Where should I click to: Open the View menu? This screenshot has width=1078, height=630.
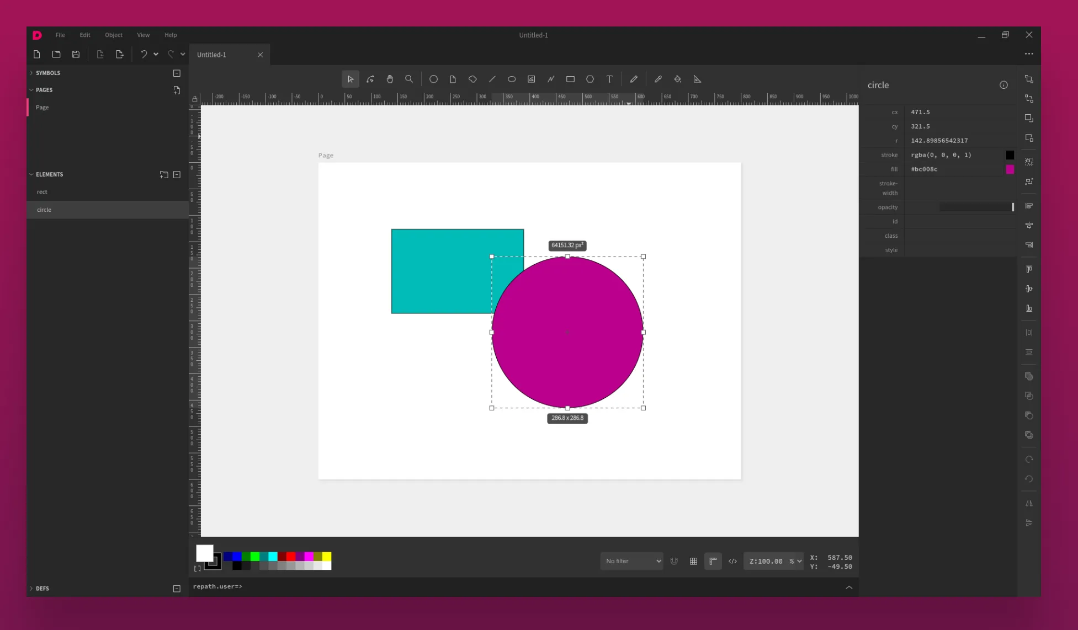[x=143, y=35]
